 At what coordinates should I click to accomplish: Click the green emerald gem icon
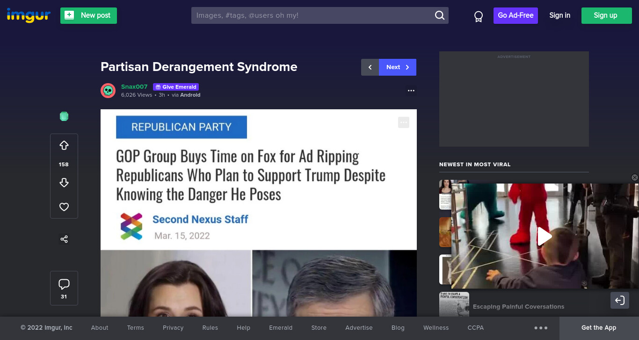tap(64, 116)
